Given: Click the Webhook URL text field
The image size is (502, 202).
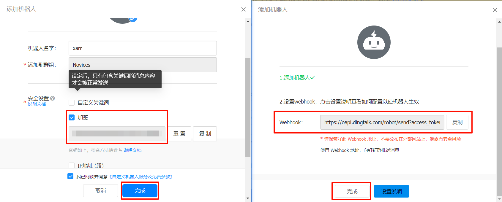Looking at the screenshot, I should pyautogui.click(x=382, y=122).
